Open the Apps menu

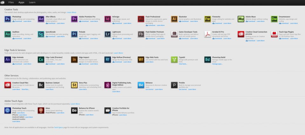click(x=21, y=3)
